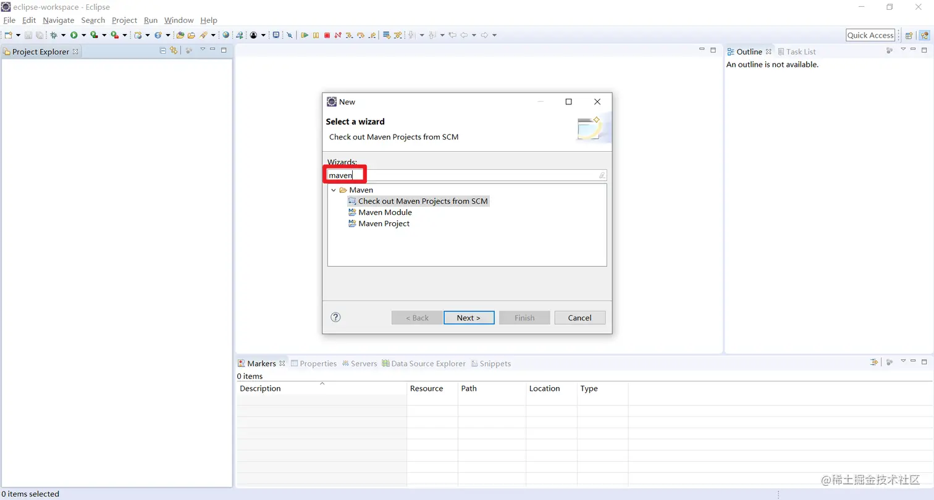Collapse the Maven folder in wizard tree
934x500 pixels.
334,190
